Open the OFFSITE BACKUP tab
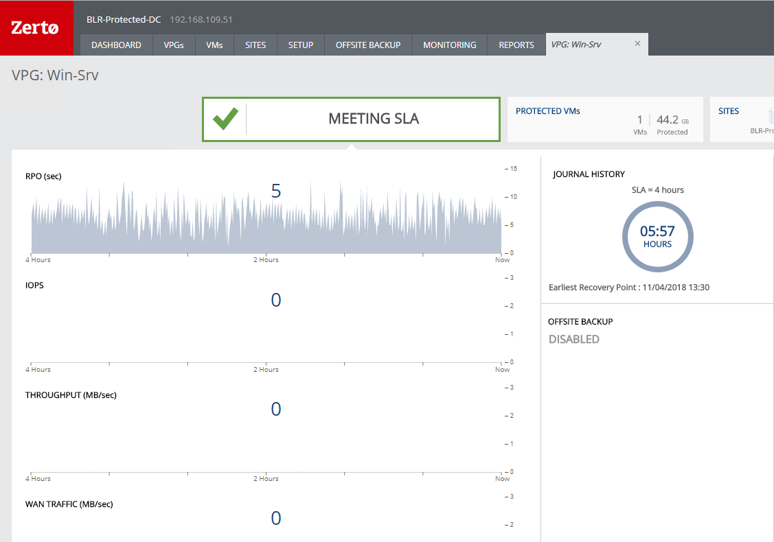The height and width of the screenshot is (542, 774). 368,45
